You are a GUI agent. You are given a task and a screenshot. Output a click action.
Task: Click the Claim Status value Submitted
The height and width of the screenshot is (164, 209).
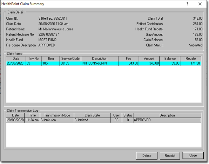pos(196,45)
